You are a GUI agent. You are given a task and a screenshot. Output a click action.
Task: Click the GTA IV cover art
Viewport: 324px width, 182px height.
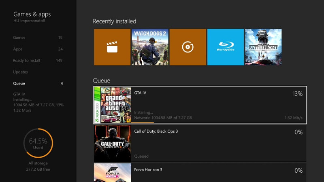tap(113, 105)
